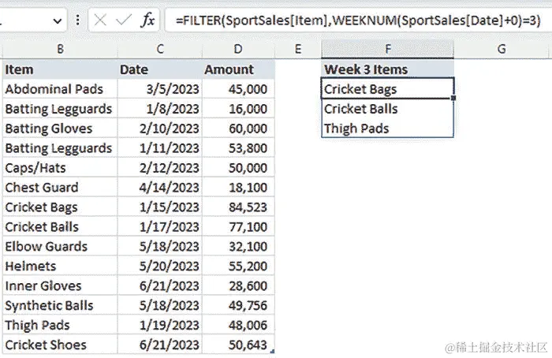Click the amount 77,100
This screenshot has height=358, width=552.
[238, 227]
